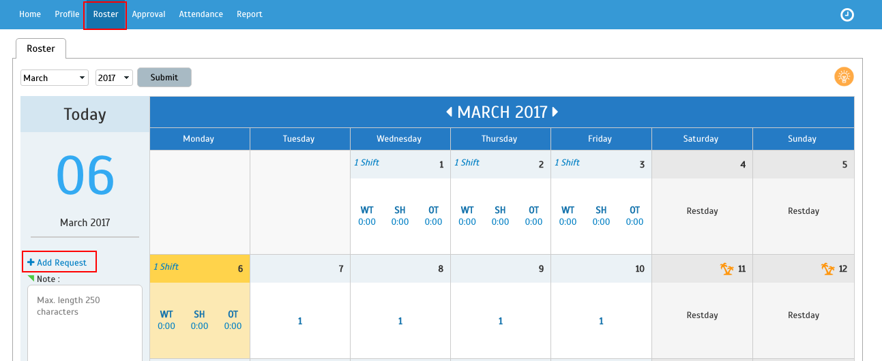Click the Today panel heading
This screenshot has height=361, width=882.
click(x=85, y=114)
